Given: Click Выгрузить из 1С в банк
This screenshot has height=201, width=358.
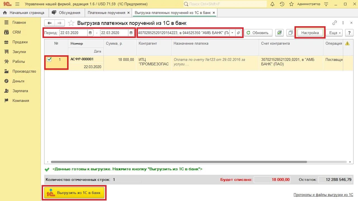Looking at the screenshot, I should pyautogui.click(x=74, y=193).
